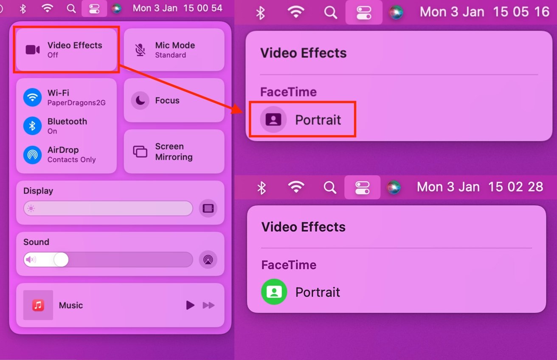This screenshot has height=360, width=557.
Task: Open Spotlight search in 15 02 28 menu bar
Action: pos(330,187)
